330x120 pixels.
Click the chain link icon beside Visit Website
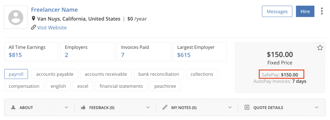click(33, 28)
